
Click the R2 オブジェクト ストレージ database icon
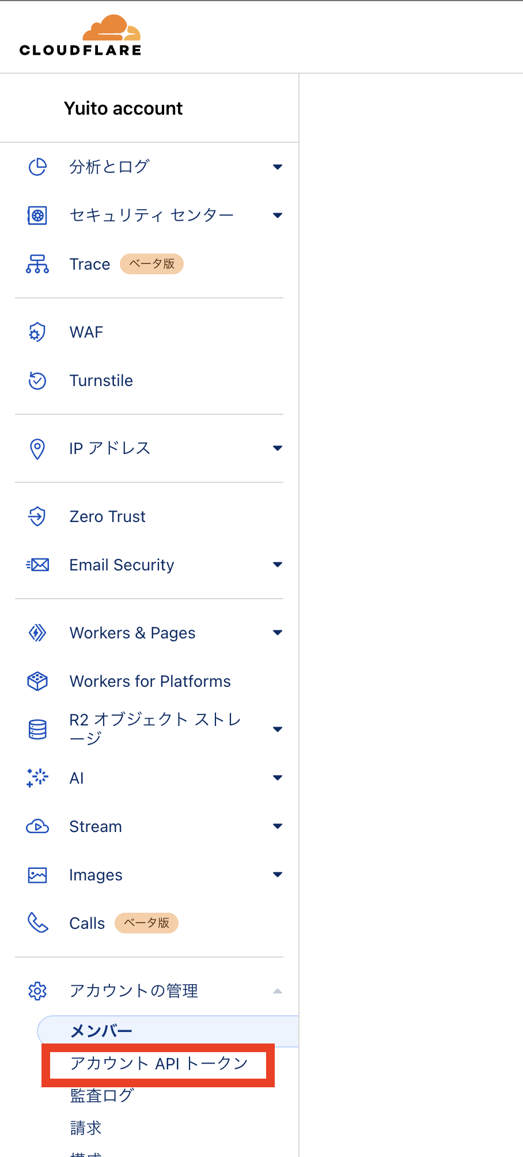(37, 728)
